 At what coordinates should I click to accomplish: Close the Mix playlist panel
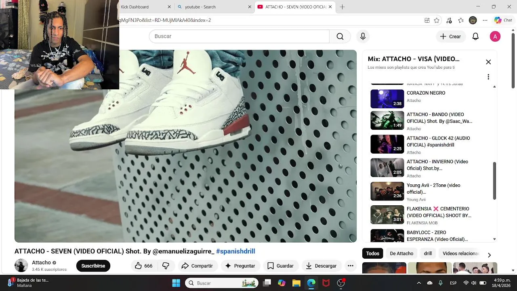(488, 62)
